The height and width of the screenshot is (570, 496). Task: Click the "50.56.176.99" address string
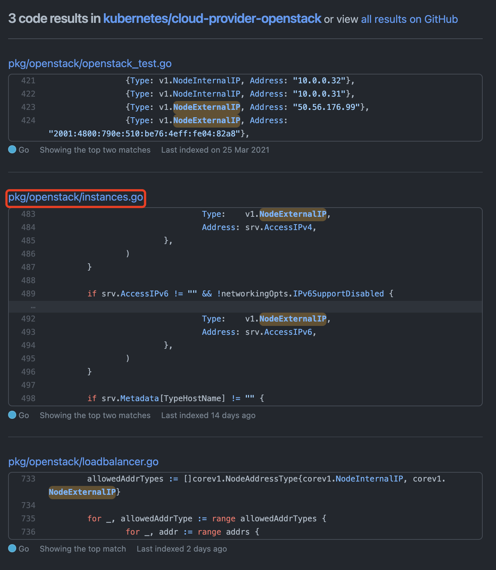click(x=326, y=107)
